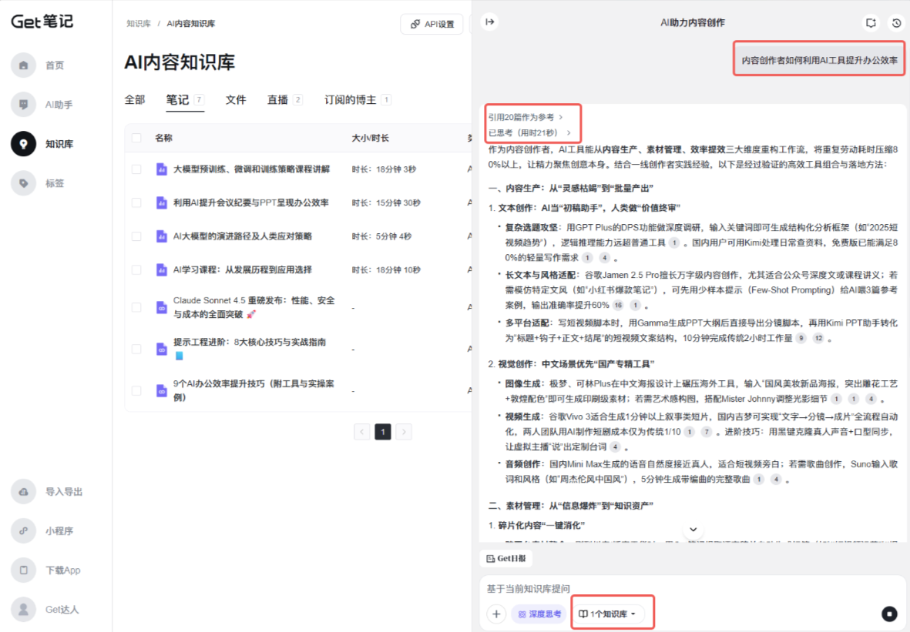
Task: Check the box for 大模型预训练 note
Action: [x=136, y=169]
